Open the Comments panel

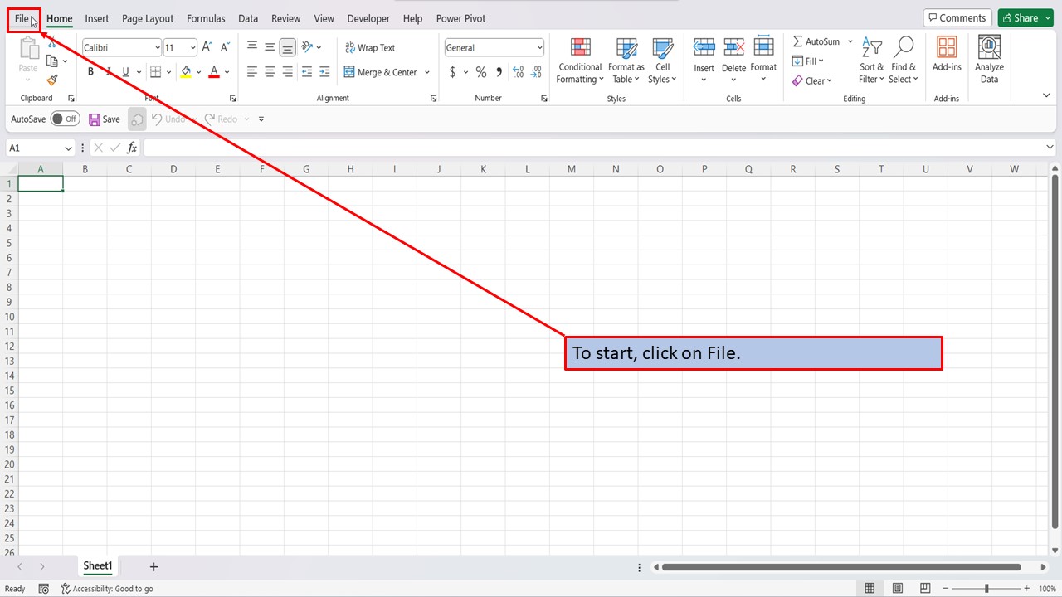coord(957,17)
